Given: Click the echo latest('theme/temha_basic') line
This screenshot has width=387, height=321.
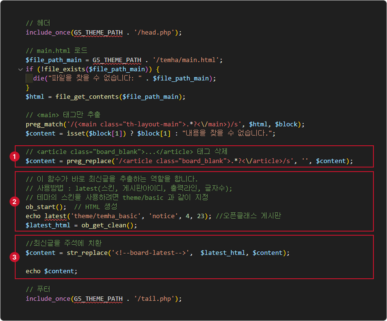Looking at the screenshot, I should pos(153,216).
